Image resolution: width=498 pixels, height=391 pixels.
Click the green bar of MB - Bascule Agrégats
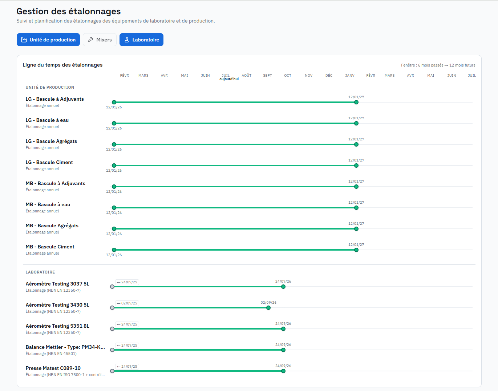coord(235,229)
